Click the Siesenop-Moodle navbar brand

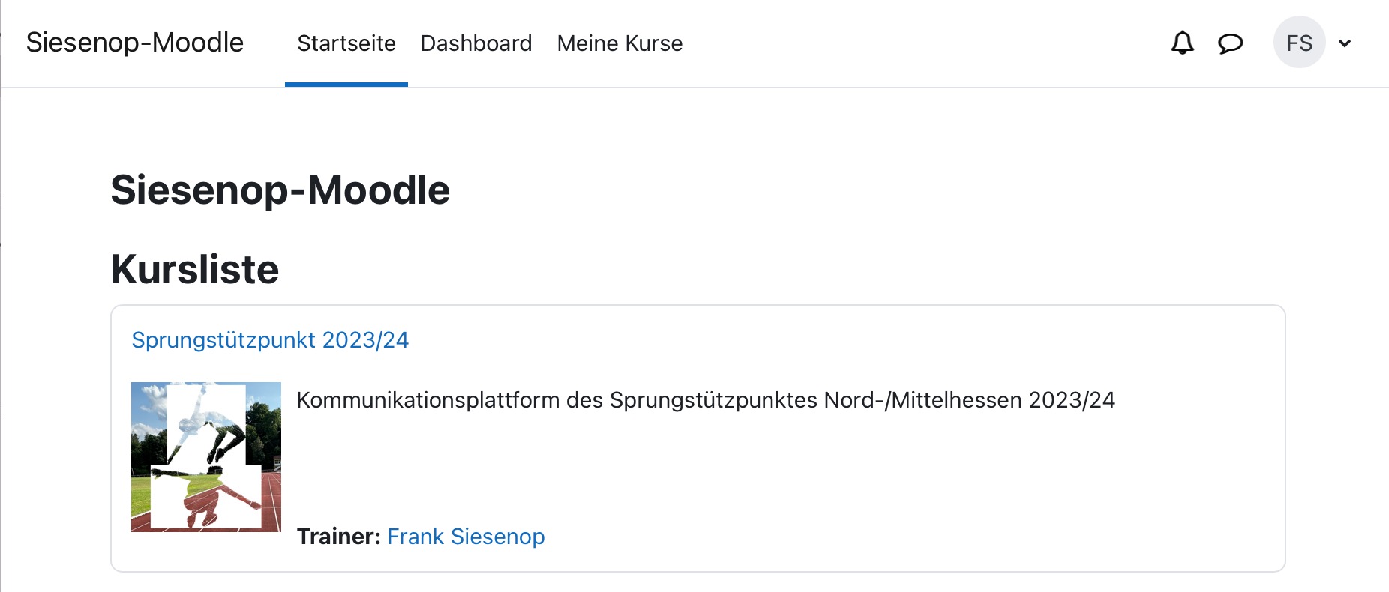click(x=135, y=43)
